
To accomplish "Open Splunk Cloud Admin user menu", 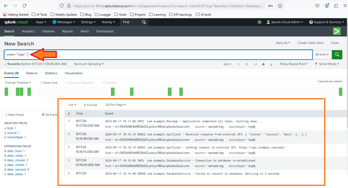I will coord(285,22).
